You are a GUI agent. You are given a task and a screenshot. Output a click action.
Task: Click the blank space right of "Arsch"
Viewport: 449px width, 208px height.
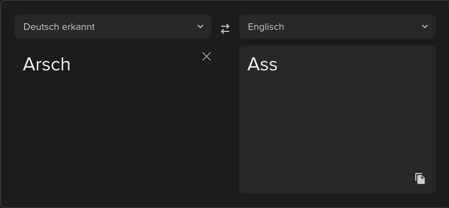[x=134, y=64]
